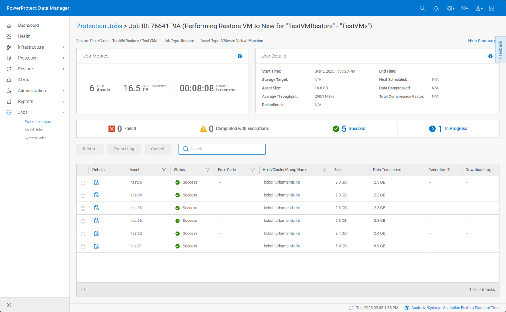Open the search icon in the top banner
The height and width of the screenshot is (312, 506).
click(422, 8)
